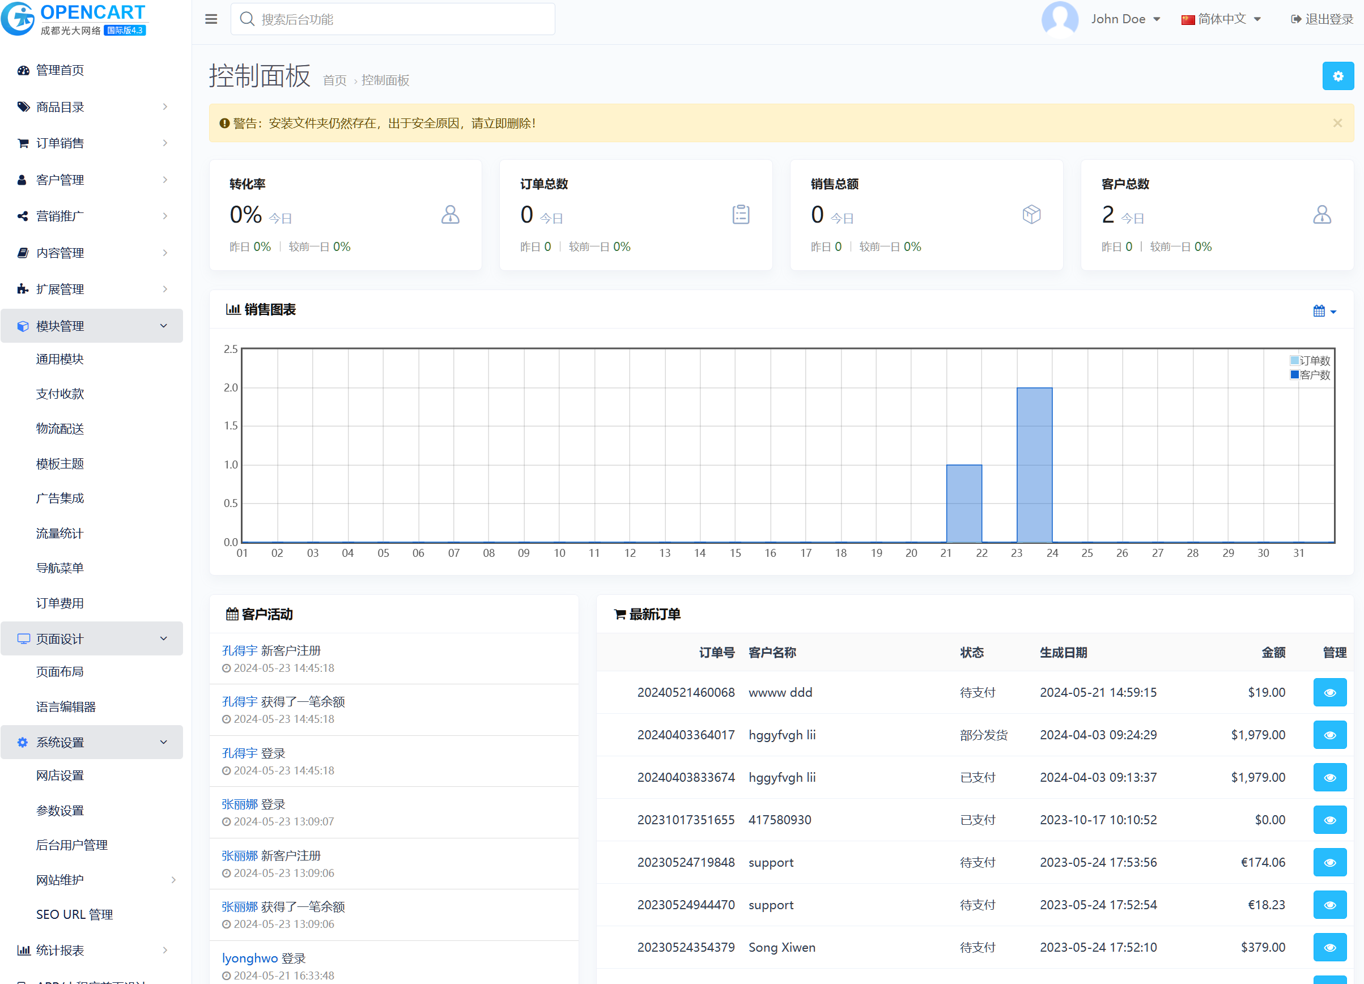
Task: Click the 销售总额 box icon
Action: click(1031, 215)
